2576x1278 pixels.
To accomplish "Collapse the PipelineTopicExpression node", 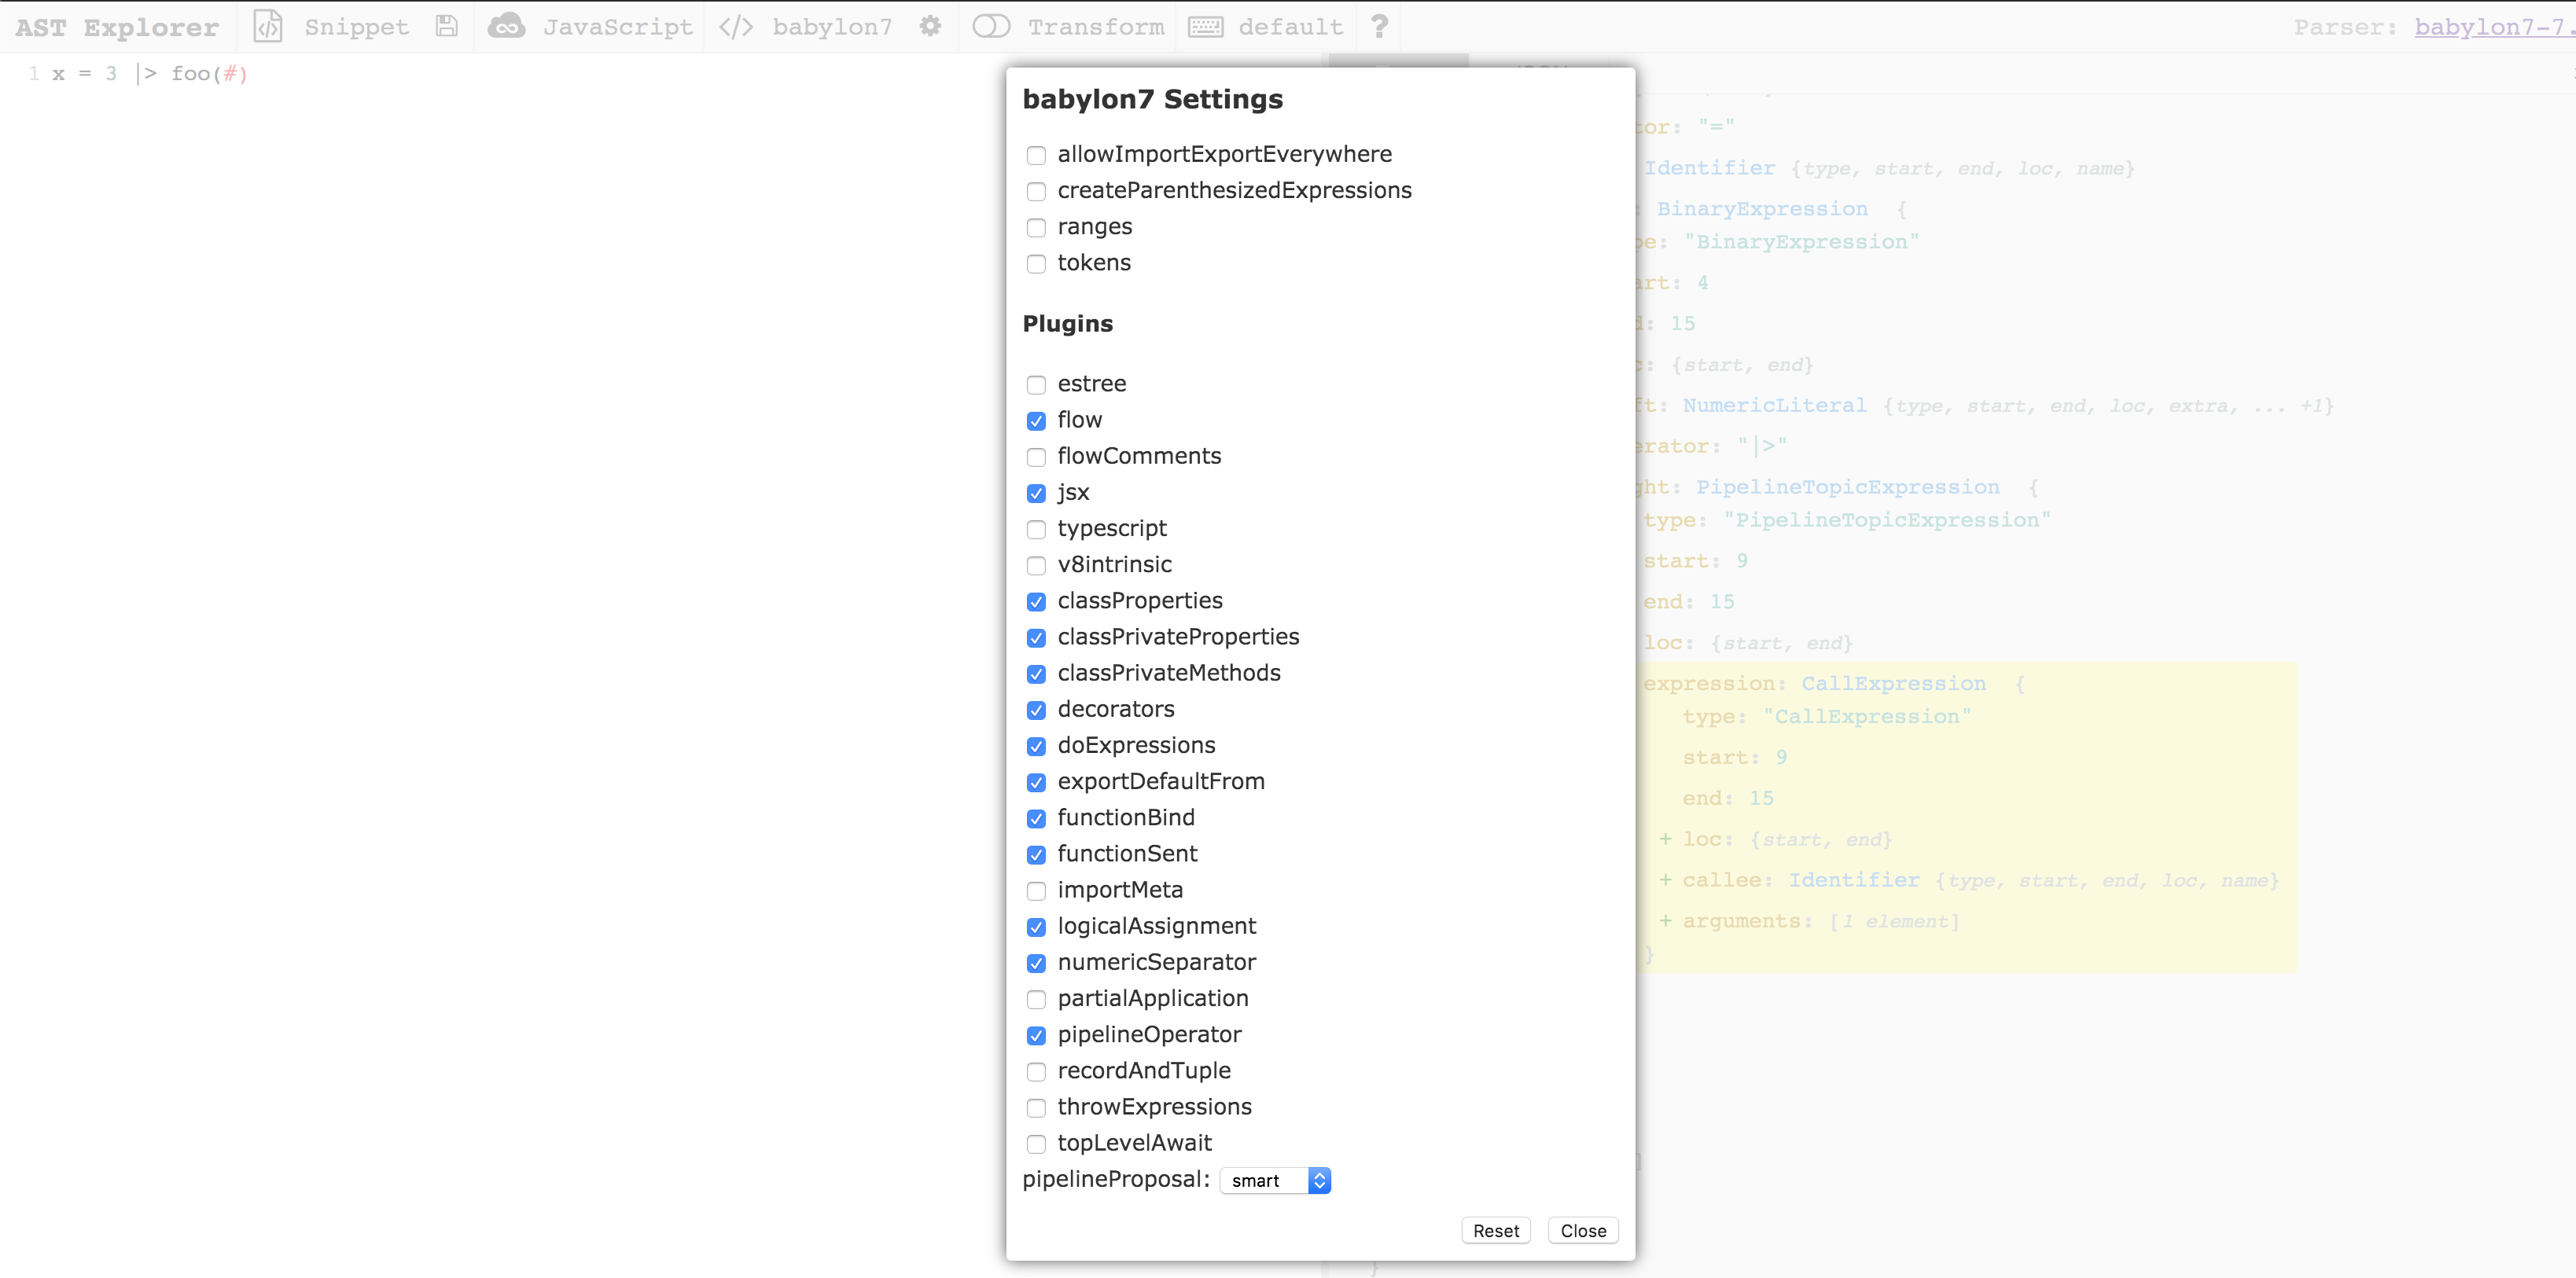I will [1847, 487].
